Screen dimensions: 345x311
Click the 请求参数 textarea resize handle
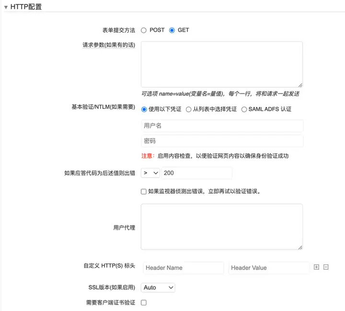[x=300, y=85]
